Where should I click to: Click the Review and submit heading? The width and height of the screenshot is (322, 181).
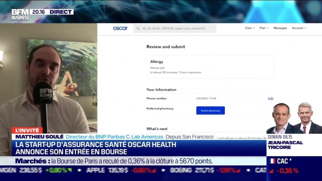click(166, 47)
